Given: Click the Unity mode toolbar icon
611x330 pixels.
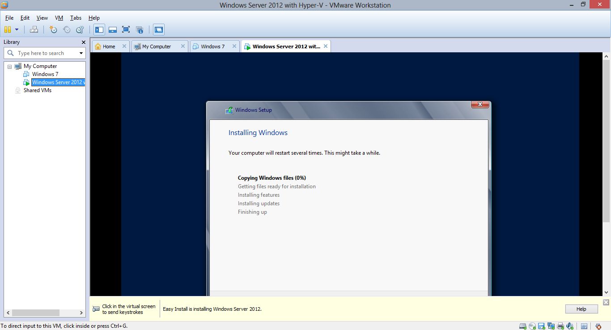Looking at the screenshot, I should coord(140,30).
